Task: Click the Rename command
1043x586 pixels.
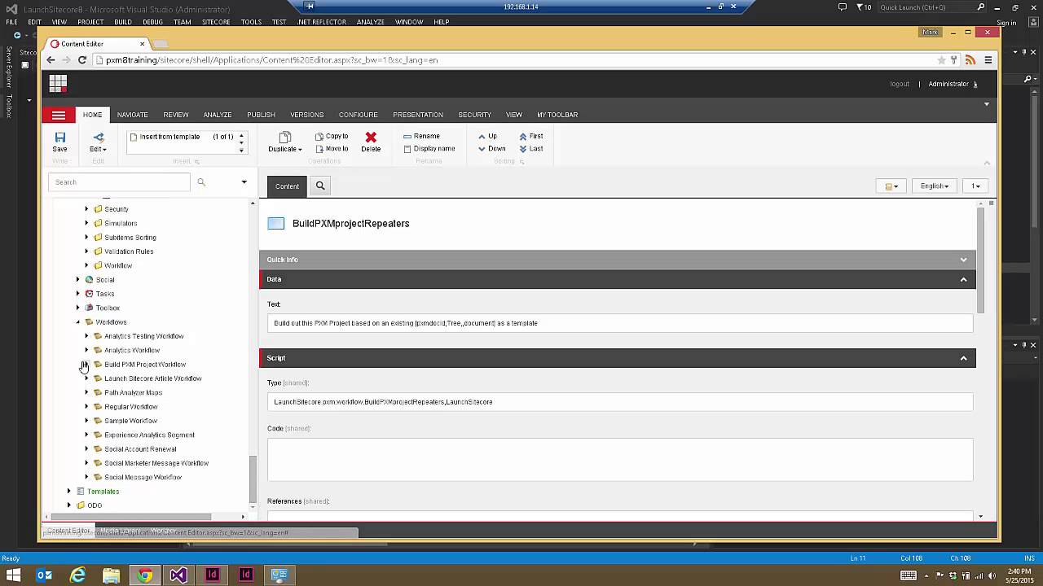Action: click(x=421, y=136)
